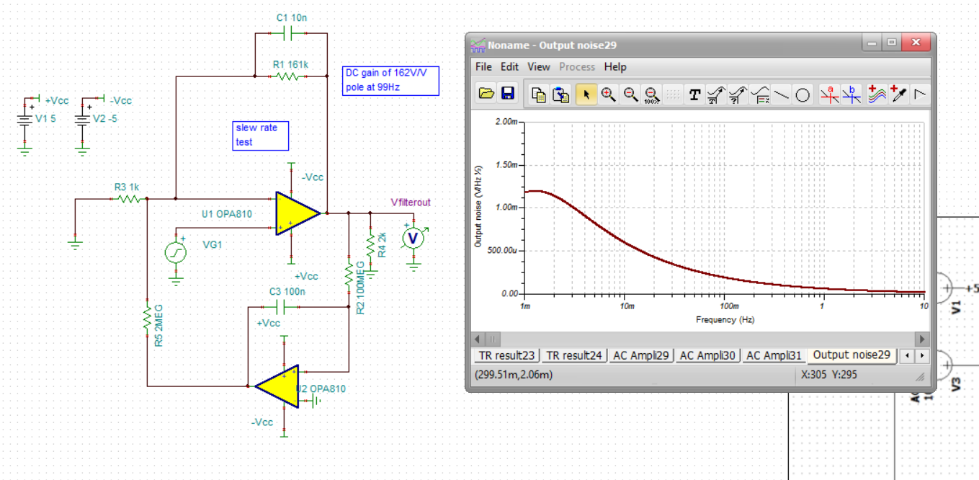Click the status bar coordinates '(299.51m,2.06m)'
The height and width of the screenshot is (480, 979).
pyautogui.click(x=514, y=375)
